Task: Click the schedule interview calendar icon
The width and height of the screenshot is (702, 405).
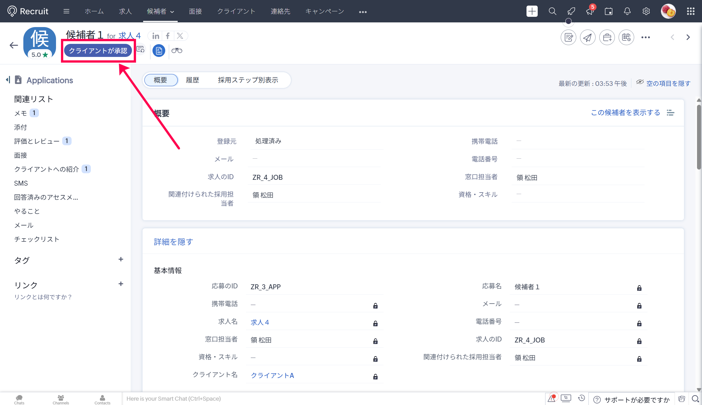Action: [x=626, y=38]
